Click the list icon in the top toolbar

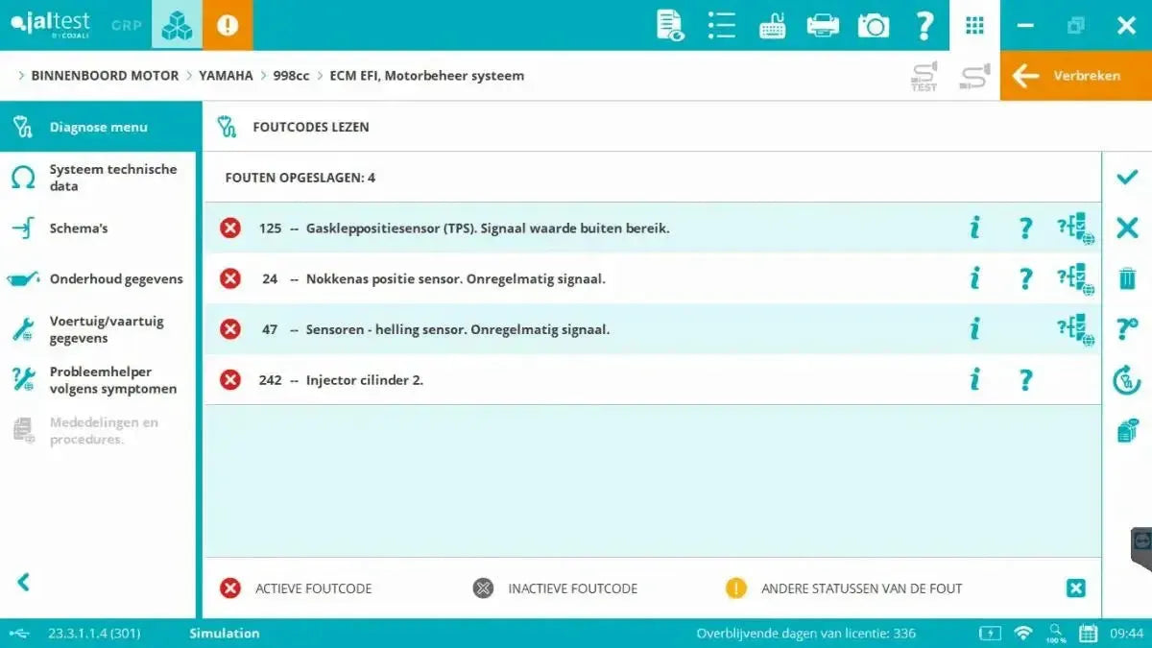[721, 25]
